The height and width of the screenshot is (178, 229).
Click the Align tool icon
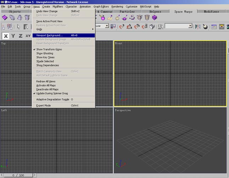[205, 27]
